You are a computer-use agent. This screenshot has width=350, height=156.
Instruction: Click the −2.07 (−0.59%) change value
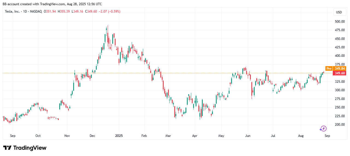click(110, 11)
